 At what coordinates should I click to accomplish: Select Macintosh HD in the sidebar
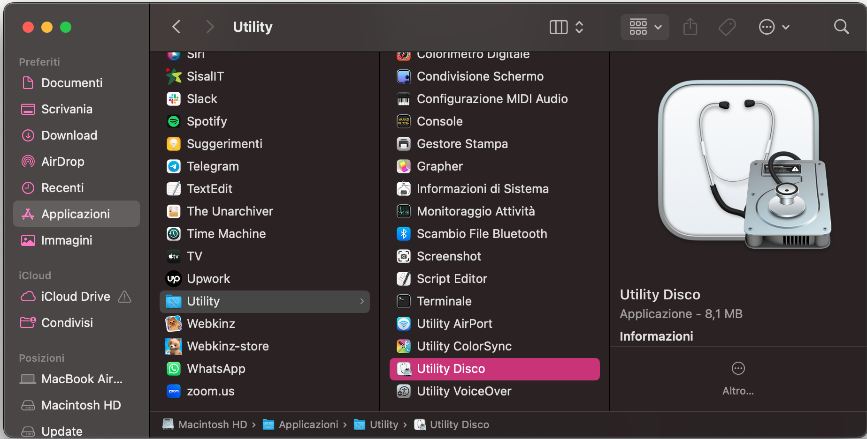coord(77,405)
